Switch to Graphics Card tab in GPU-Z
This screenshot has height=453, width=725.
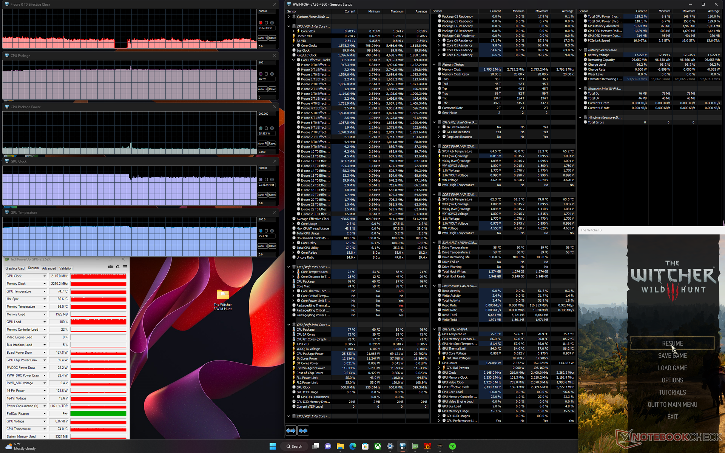point(15,268)
